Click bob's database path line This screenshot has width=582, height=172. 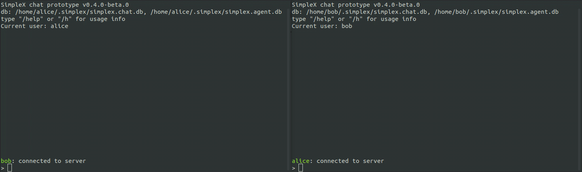click(x=425, y=12)
